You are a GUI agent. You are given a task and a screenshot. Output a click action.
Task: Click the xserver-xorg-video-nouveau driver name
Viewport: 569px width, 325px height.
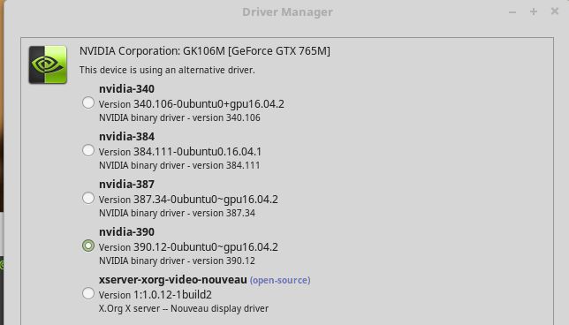point(173,280)
